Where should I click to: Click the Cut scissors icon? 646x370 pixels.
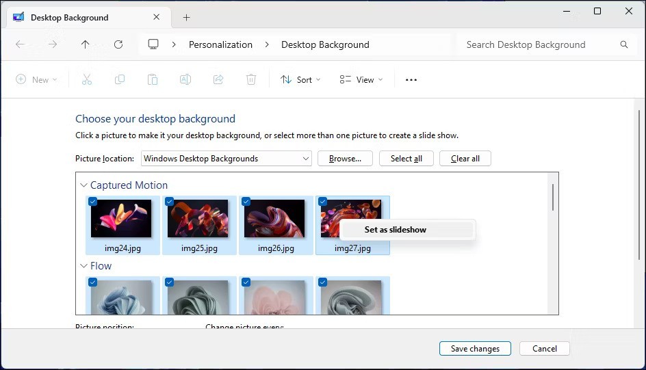tap(87, 80)
